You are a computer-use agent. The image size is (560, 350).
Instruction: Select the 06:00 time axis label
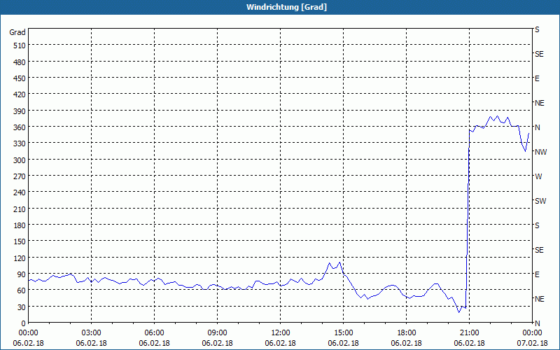coord(154,333)
